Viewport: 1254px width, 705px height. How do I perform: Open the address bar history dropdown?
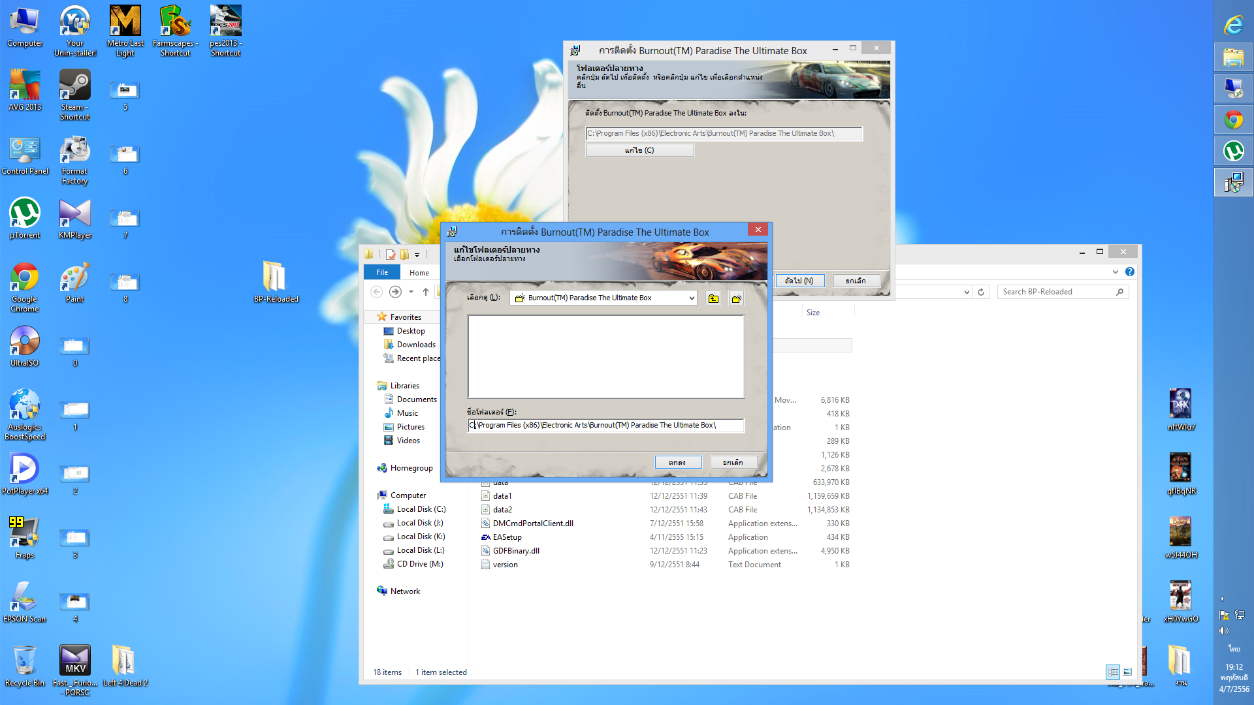(967, 292)
